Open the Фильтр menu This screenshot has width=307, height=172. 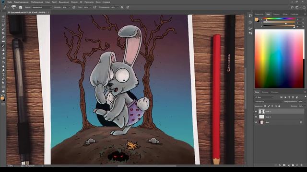tap(74, 2)
